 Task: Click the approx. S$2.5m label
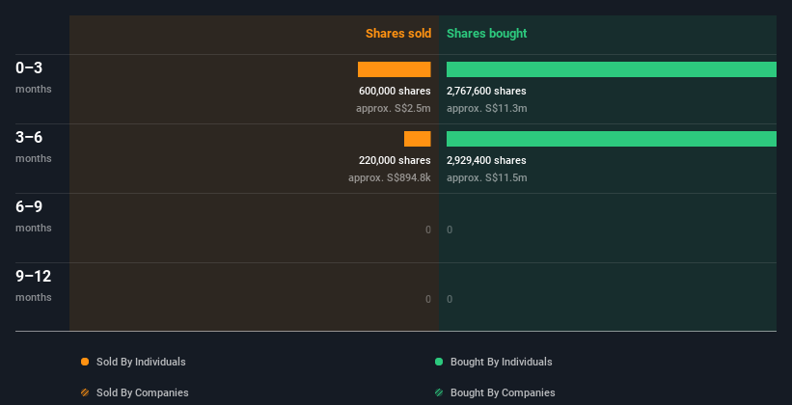click(x=394, y=108)
